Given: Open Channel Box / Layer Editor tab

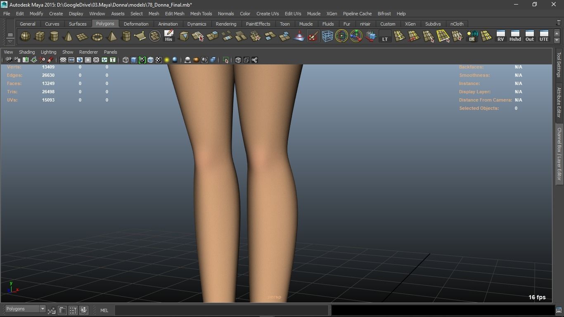Looking at the screenshot, I should click(559, 154).
